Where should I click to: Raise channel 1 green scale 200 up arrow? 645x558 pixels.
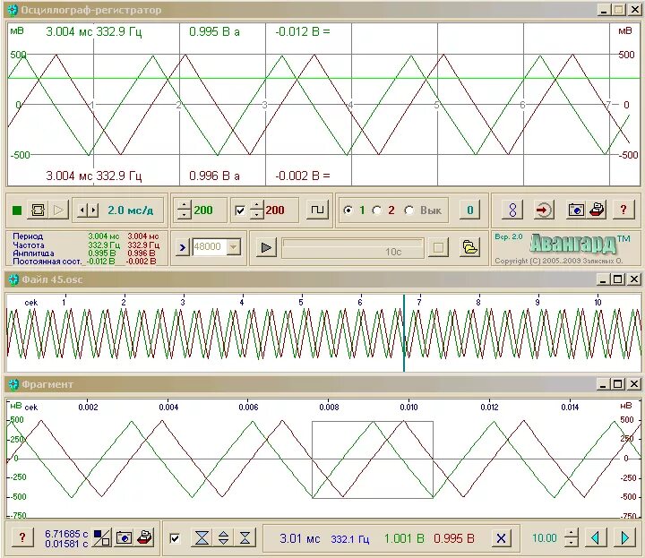(184, 205)
